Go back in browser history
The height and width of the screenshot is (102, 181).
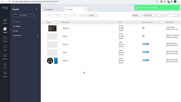2,2
